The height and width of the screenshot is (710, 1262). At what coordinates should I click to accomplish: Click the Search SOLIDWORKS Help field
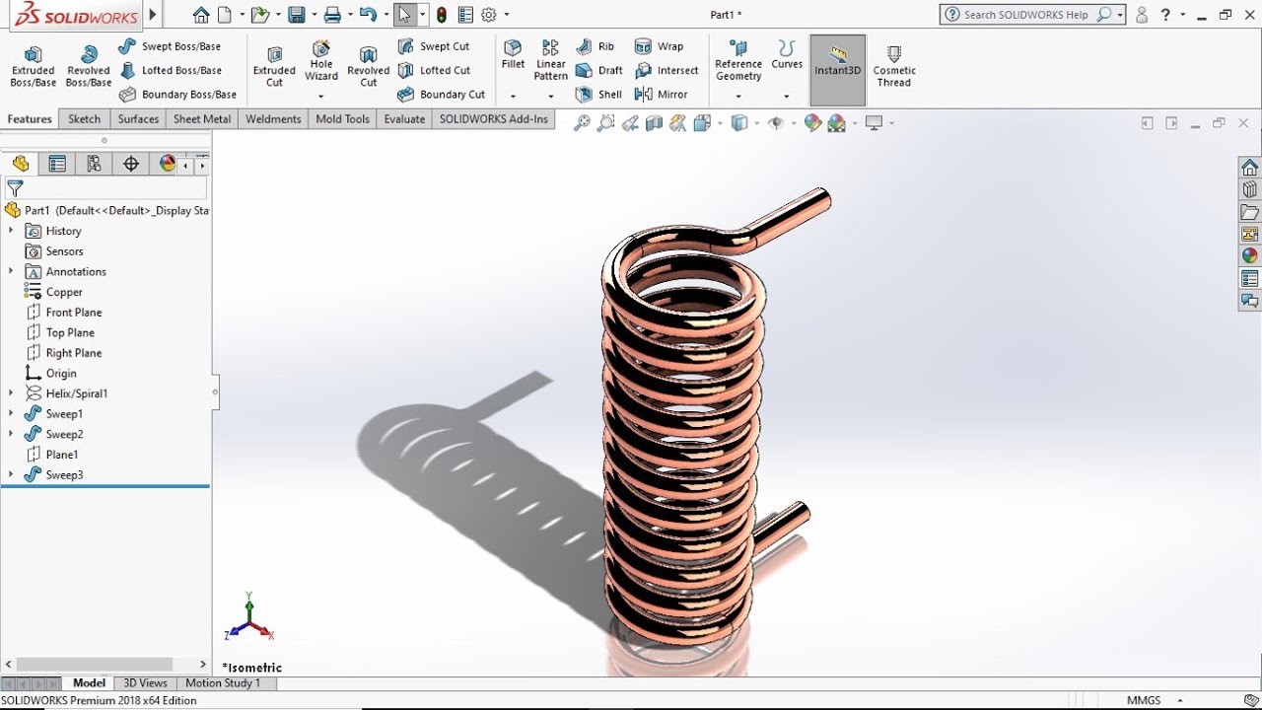(1028, 15)
